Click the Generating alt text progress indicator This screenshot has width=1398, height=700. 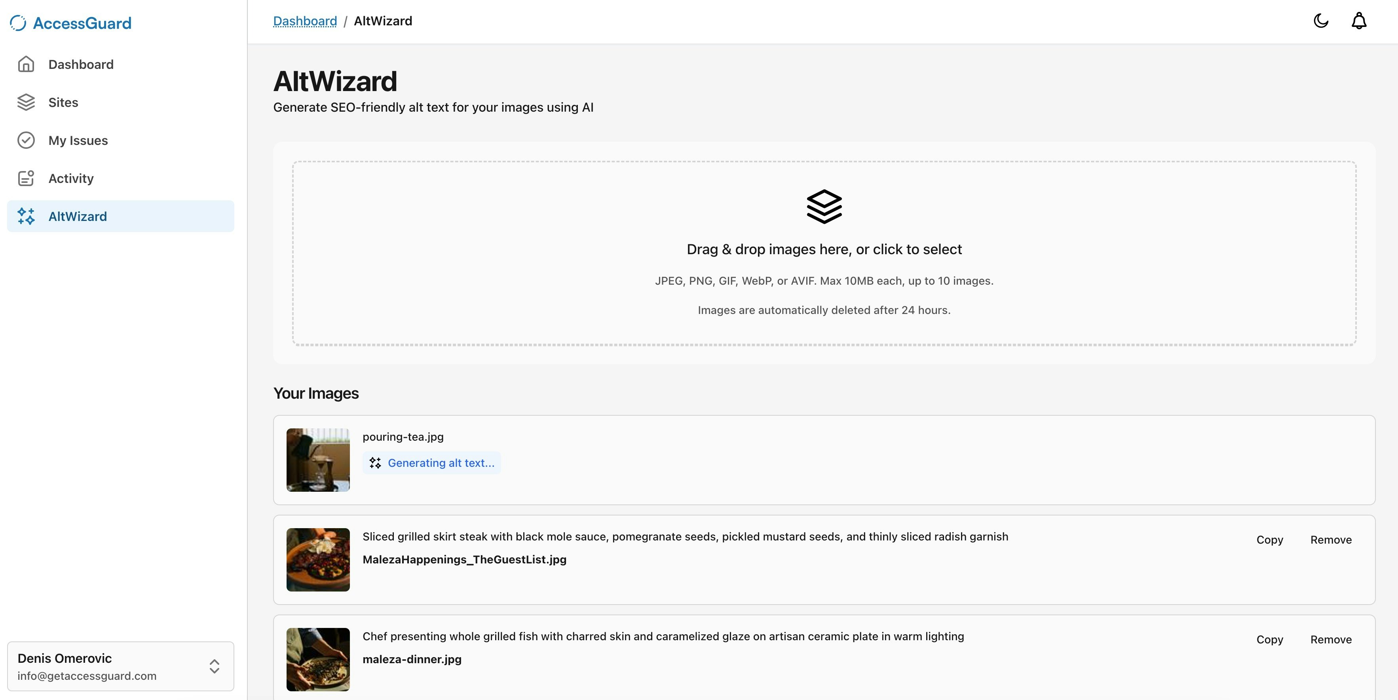431,463
